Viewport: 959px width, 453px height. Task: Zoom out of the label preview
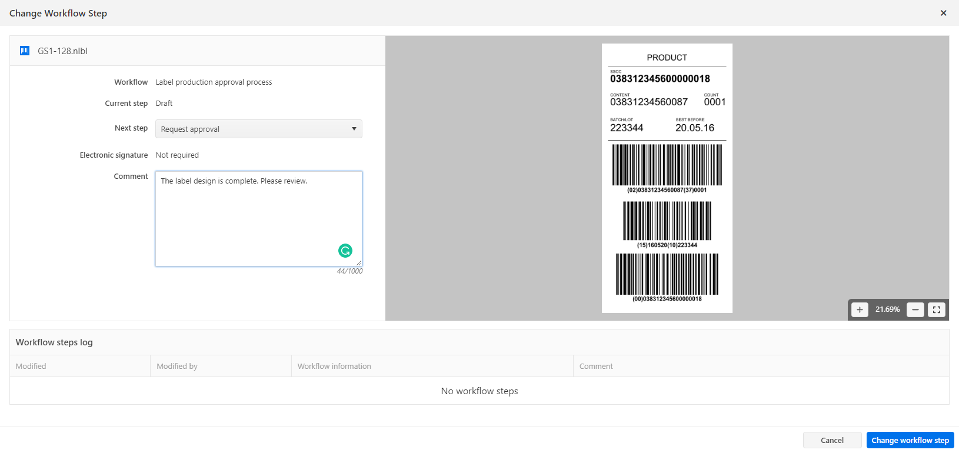tap(915, 309)
